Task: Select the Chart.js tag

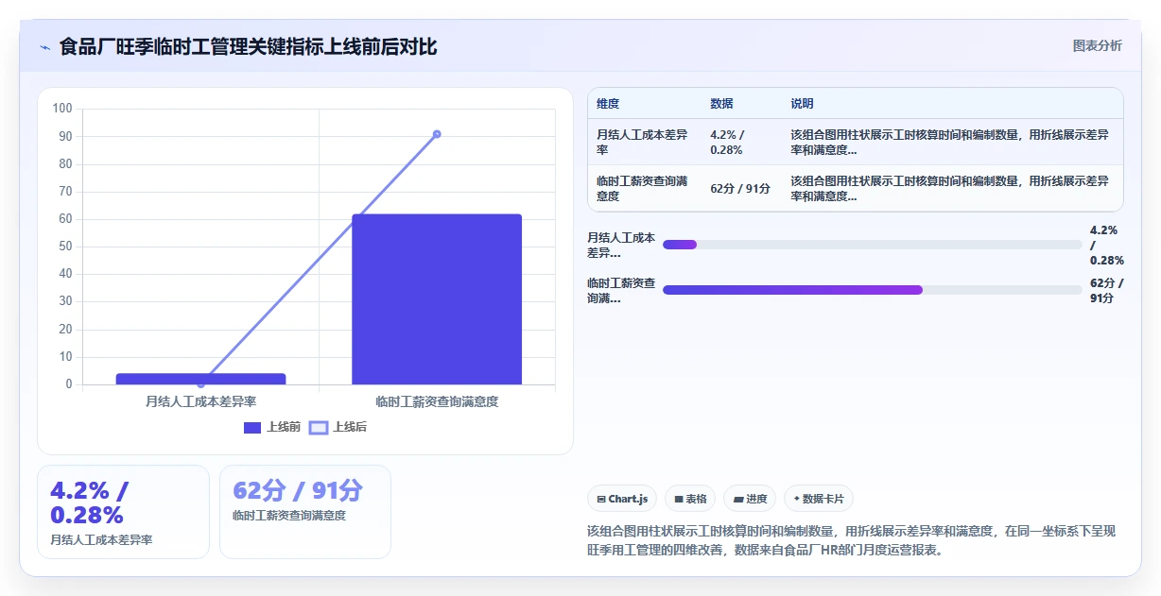Action: [x=622, y=499]
